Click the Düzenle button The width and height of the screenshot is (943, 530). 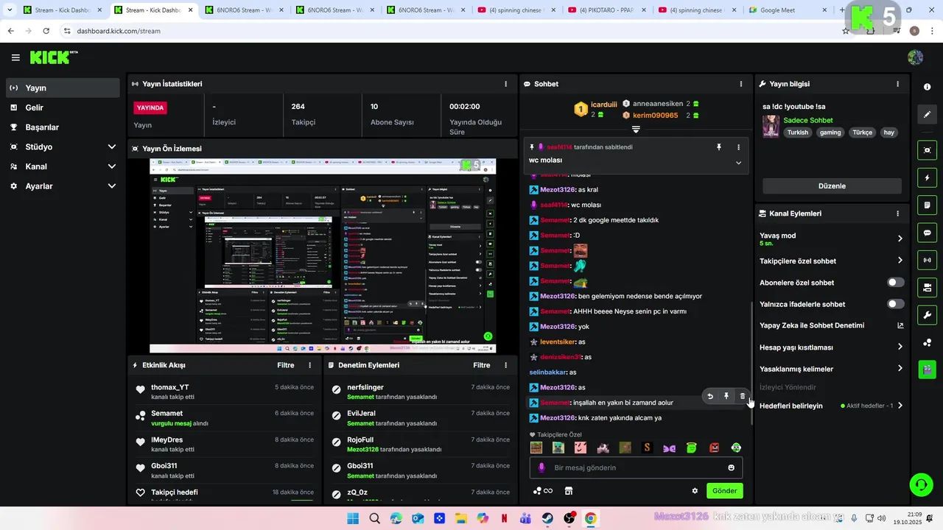pyautogui.click(x=832, y=186)
